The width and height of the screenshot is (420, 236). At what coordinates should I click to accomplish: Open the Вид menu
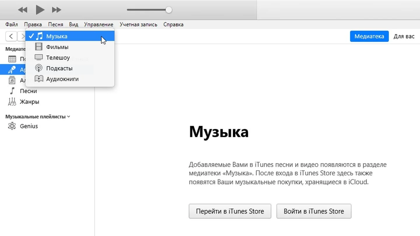(x=73, y=24)
